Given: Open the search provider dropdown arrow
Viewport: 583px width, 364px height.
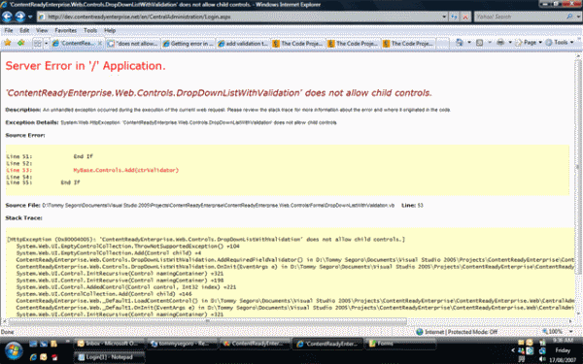Looking at the screenshot, I should pos(578,17).
